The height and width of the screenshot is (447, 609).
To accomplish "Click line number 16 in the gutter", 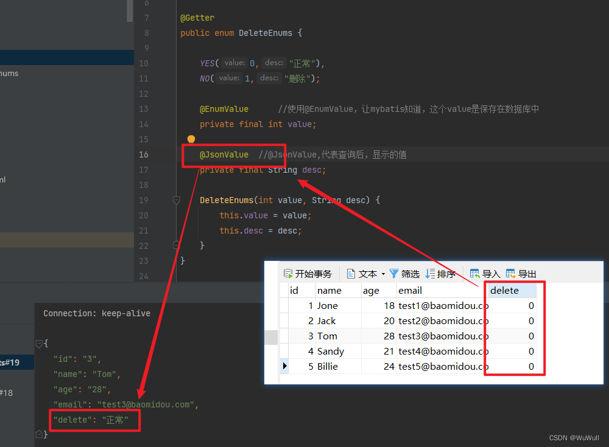I will (144, 154).
